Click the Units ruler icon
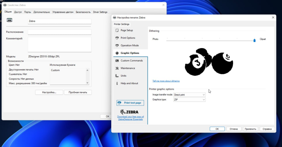 (117, 76)
